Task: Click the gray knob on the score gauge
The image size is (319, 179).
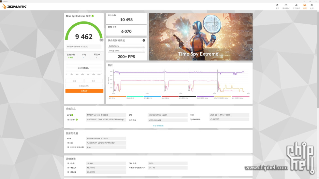Action: [x=101, y=40]
